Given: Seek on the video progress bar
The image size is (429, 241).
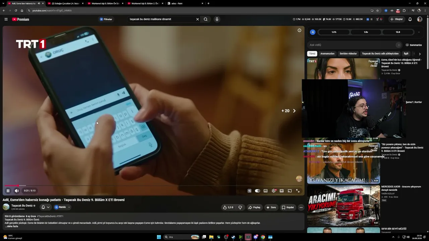Looking at the screenshot, I should click(153, 185).
